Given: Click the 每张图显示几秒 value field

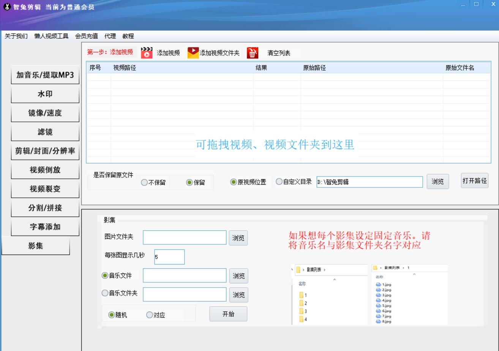Looking at the screenshot, I should point(169,257).
